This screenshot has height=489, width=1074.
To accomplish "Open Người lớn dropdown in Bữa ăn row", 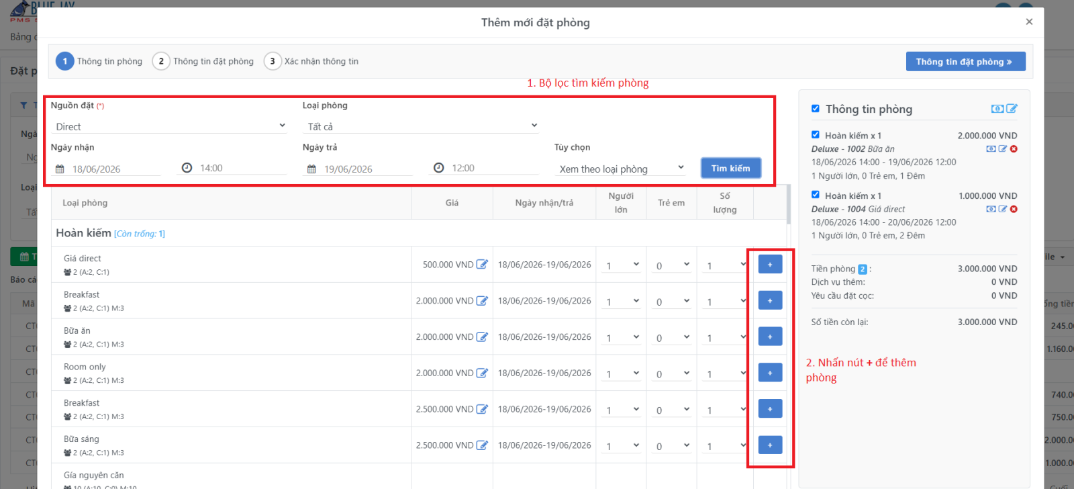I will coord(621,338).
